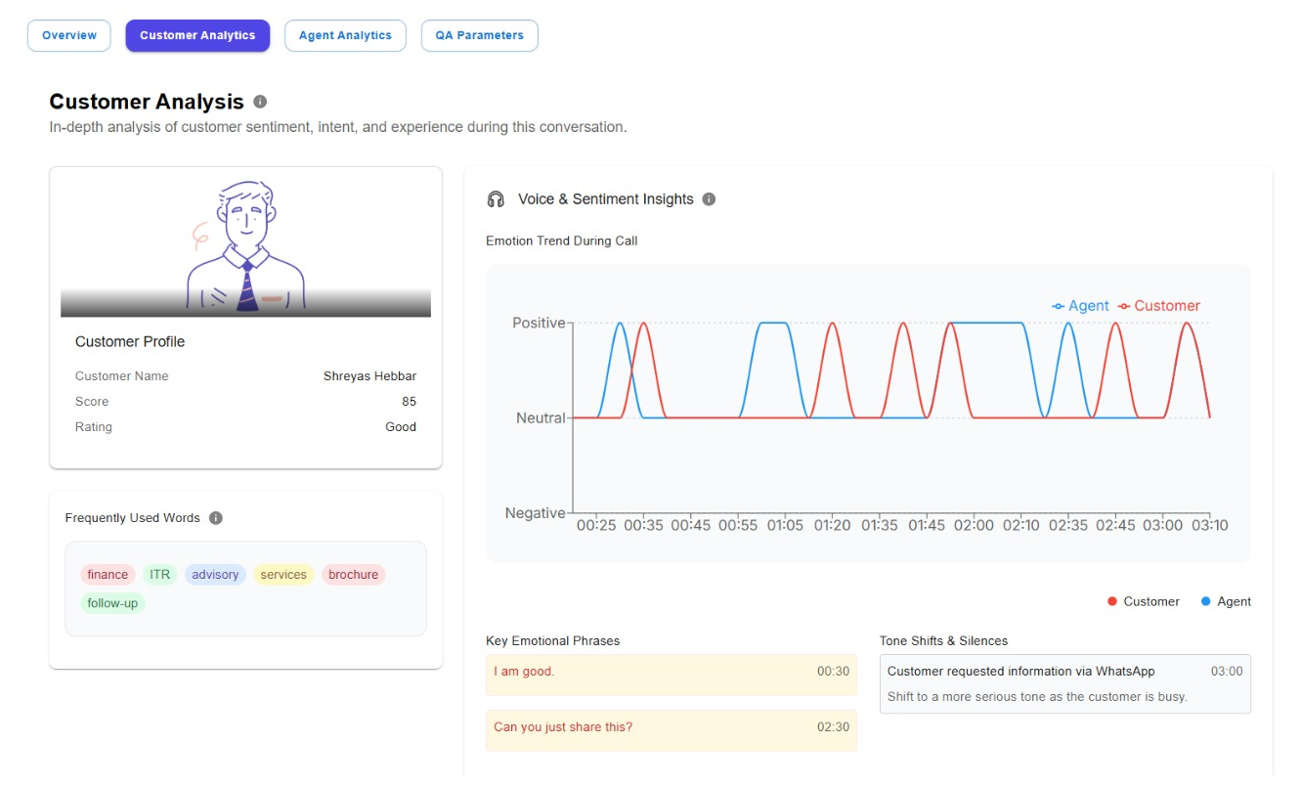
Task: Click headphones icon beside Voice & Sentiment Insights
Action: tap(496, 199)
